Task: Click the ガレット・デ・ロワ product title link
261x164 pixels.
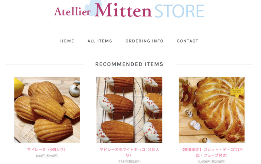Action: click(212, 152)
